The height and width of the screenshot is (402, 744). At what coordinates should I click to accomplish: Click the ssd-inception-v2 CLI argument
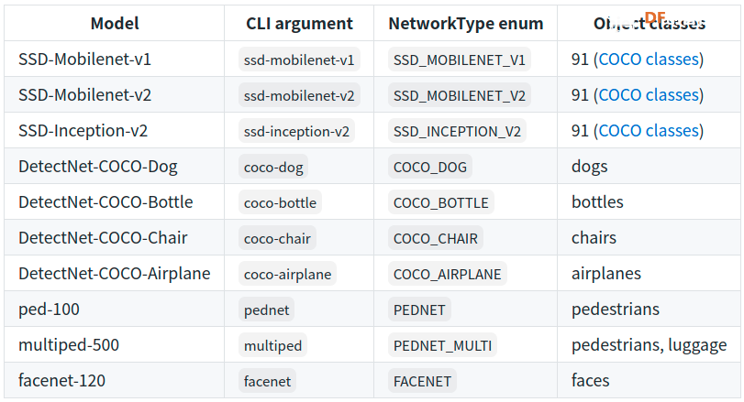[296, 131]
